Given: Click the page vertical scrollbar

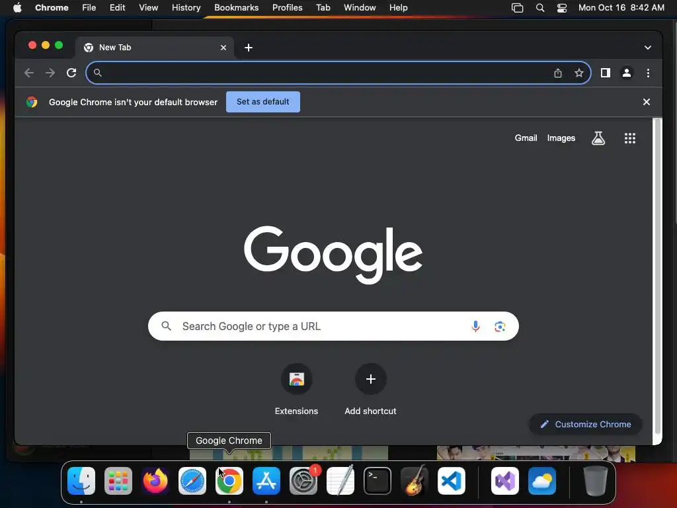Looking at the screenshot, I should click(x=658, y=276).
